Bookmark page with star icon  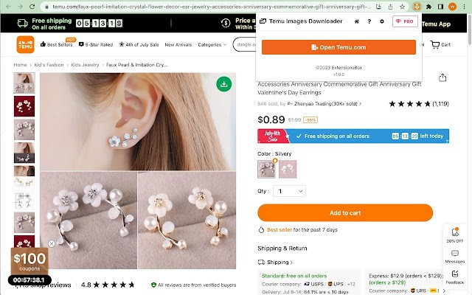(x=402, y=7)
